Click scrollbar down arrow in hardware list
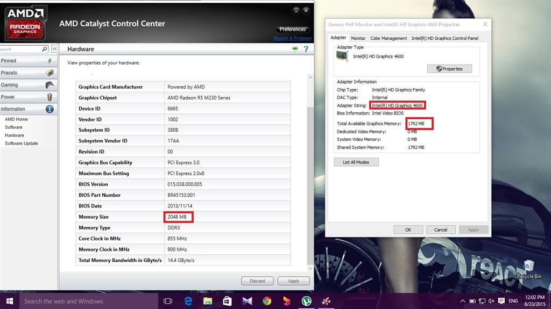The image size is (551, 309). [310, 269]
